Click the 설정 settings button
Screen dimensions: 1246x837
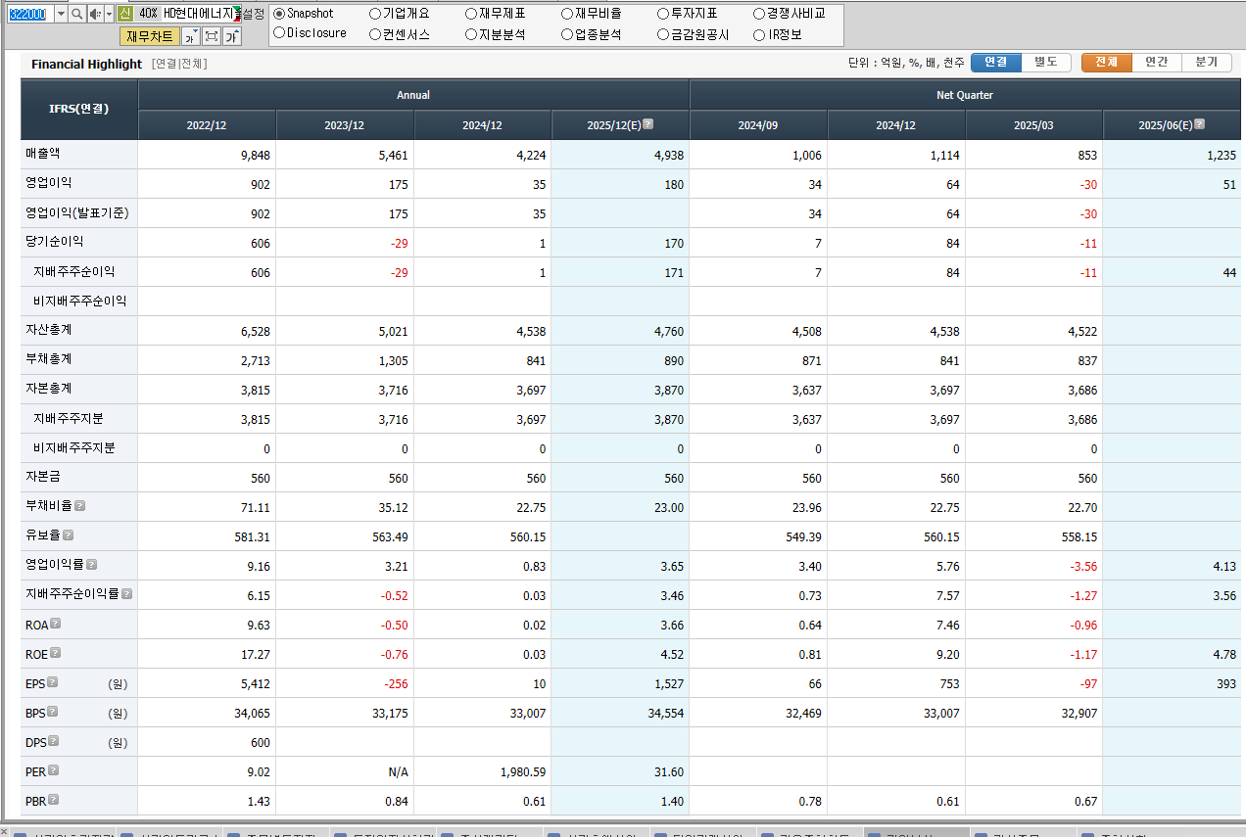(253, 14)
